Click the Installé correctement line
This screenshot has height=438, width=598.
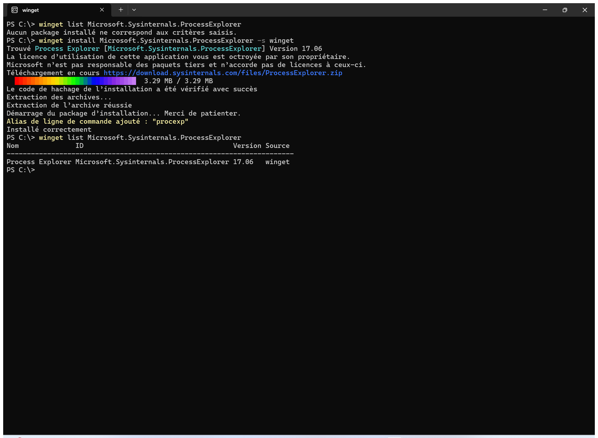[x=49, y=129]
